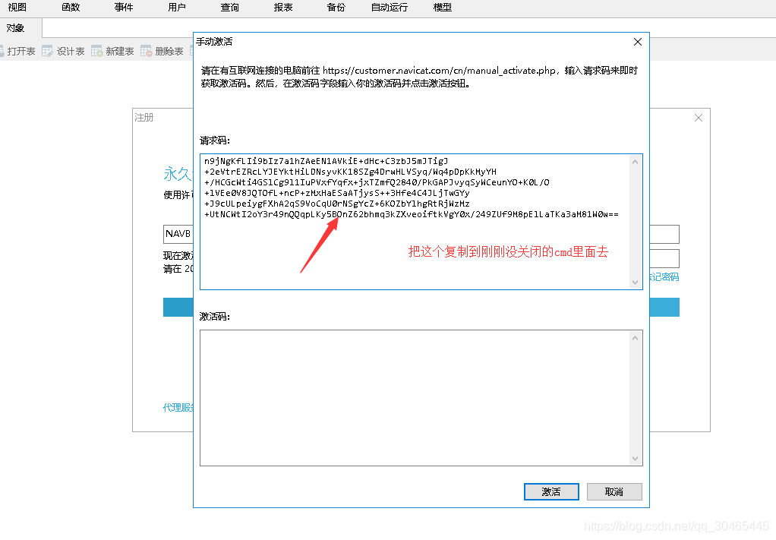The height and width of the screenshot is (540, 776).
Task: Open the 用户 toolbar item
Action: pos(177,8)
